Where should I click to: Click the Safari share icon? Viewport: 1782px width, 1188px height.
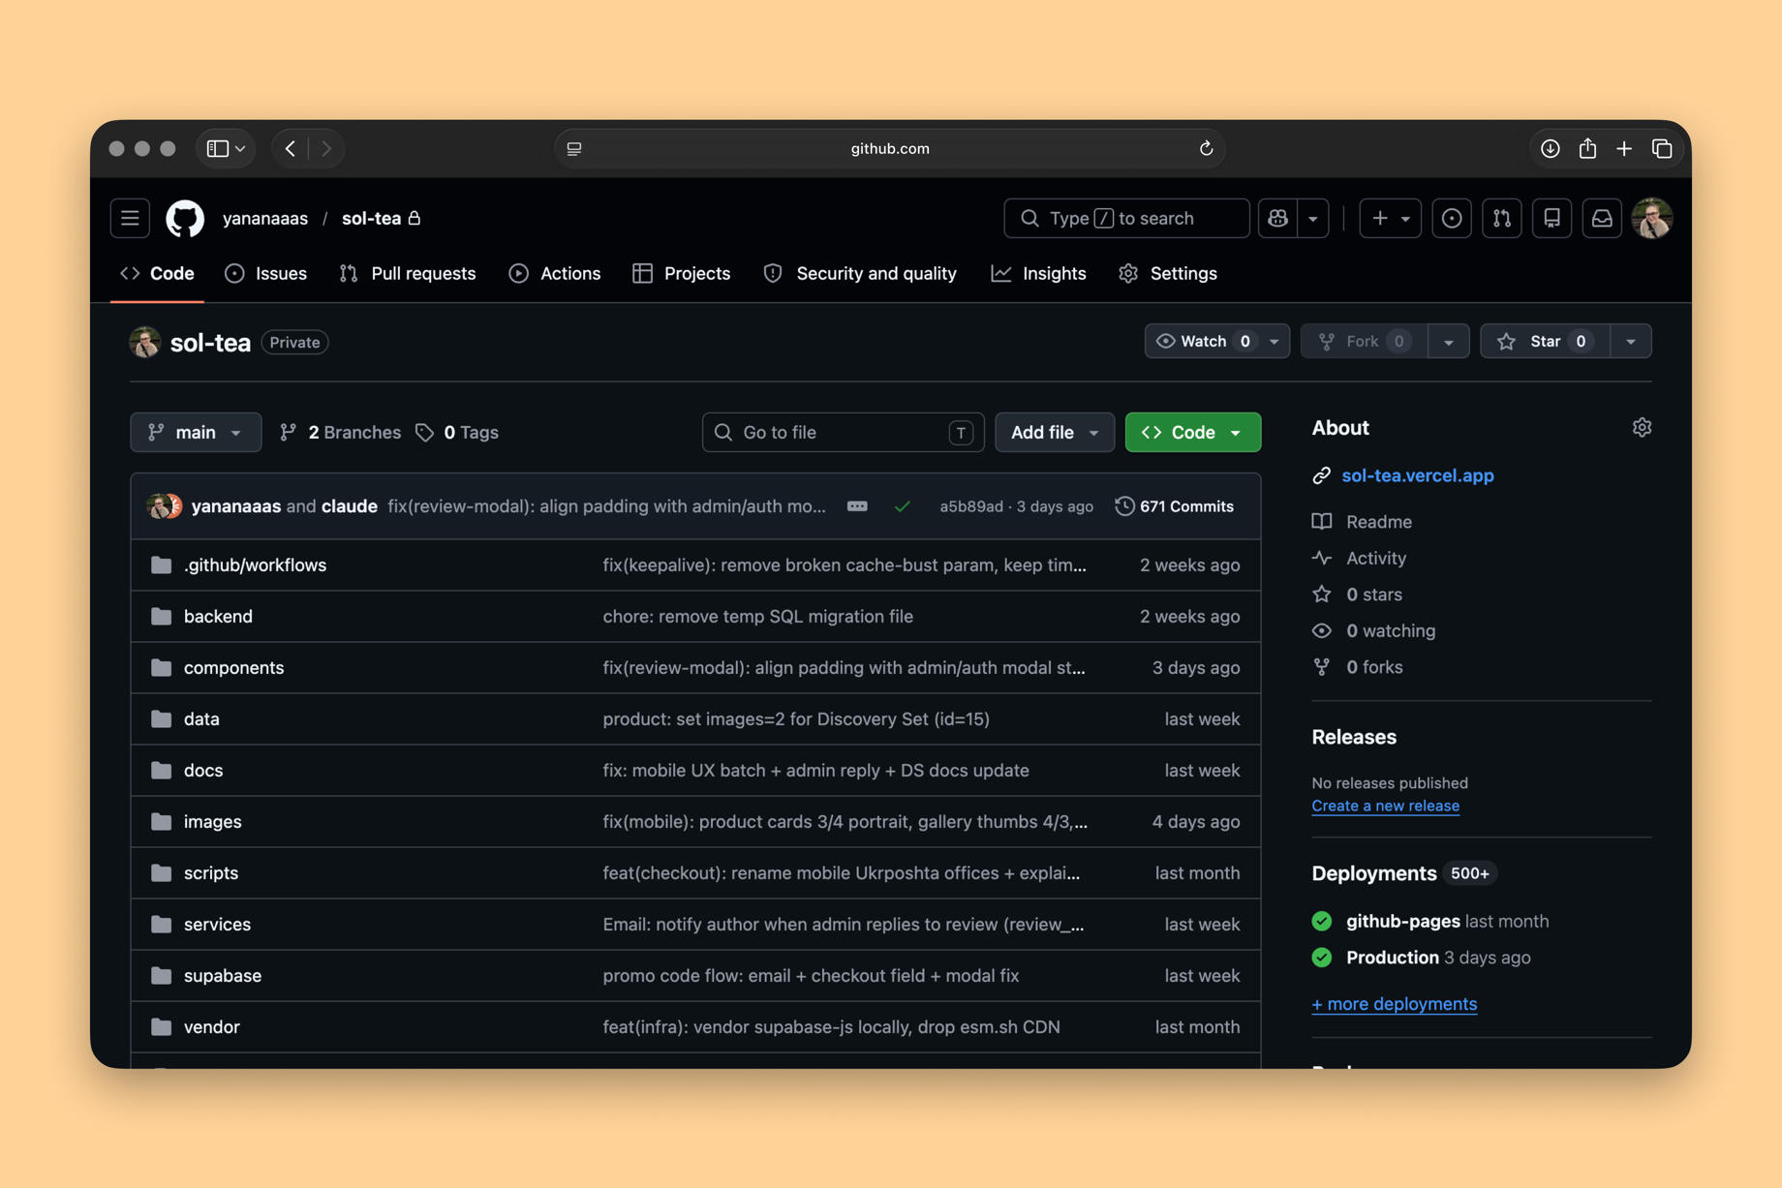pos(1587,148)
